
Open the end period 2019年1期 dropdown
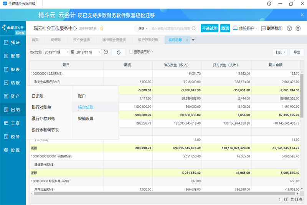click(88, 52)
